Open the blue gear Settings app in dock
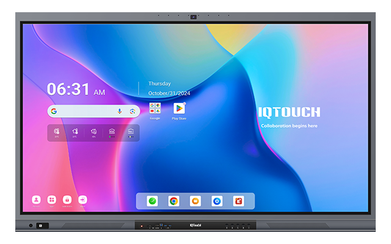The height and width of the screenshot is (244, 391). point(216,201)
